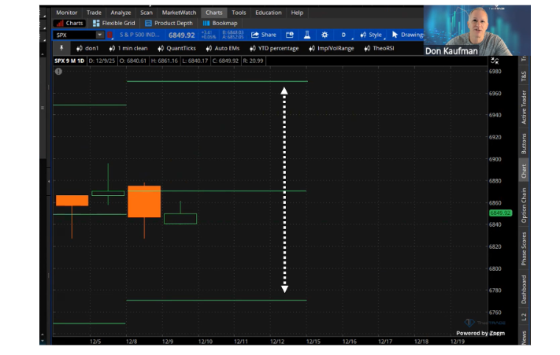Open Product Depth view
This screenshot has height=355, width=560.
pyautogui.click(x=169, y=23)
